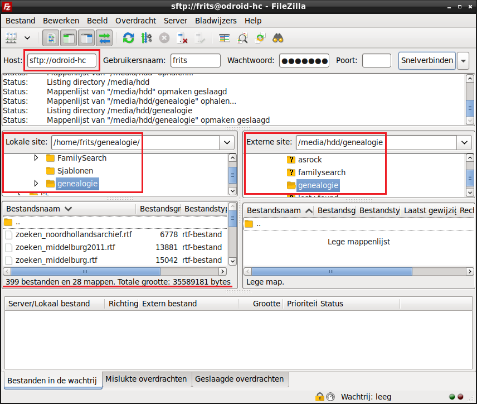Click the encryption lock status icon
The width and height of the screenshot is (477, 404).
tap(319, 397)
